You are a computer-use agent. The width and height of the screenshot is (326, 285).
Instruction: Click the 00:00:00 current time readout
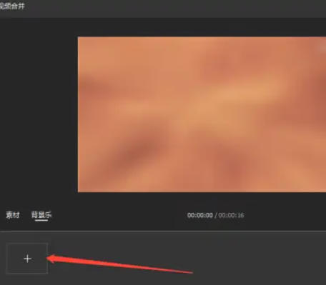pos(200,215)
